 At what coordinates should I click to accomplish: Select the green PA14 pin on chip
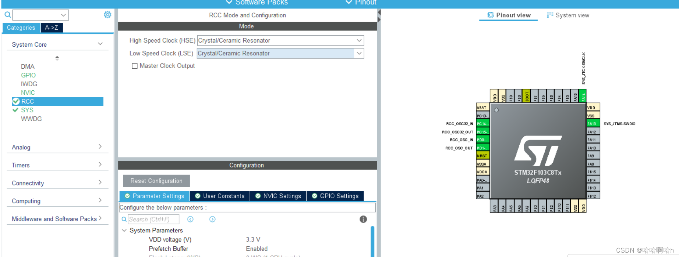click(583, 96)
